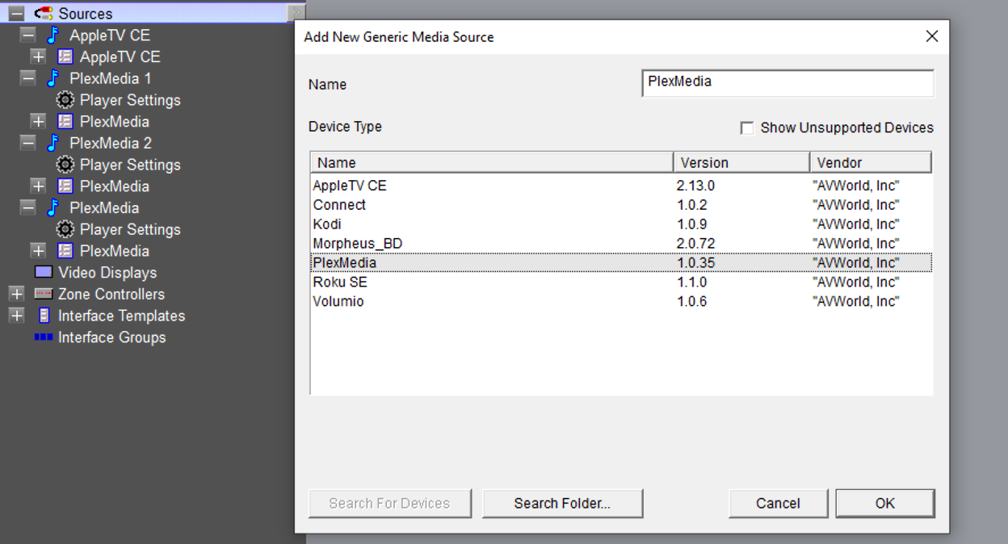Close the Add New Generic Media Source dialog
Screen dimensions: 1008x544
932,36
